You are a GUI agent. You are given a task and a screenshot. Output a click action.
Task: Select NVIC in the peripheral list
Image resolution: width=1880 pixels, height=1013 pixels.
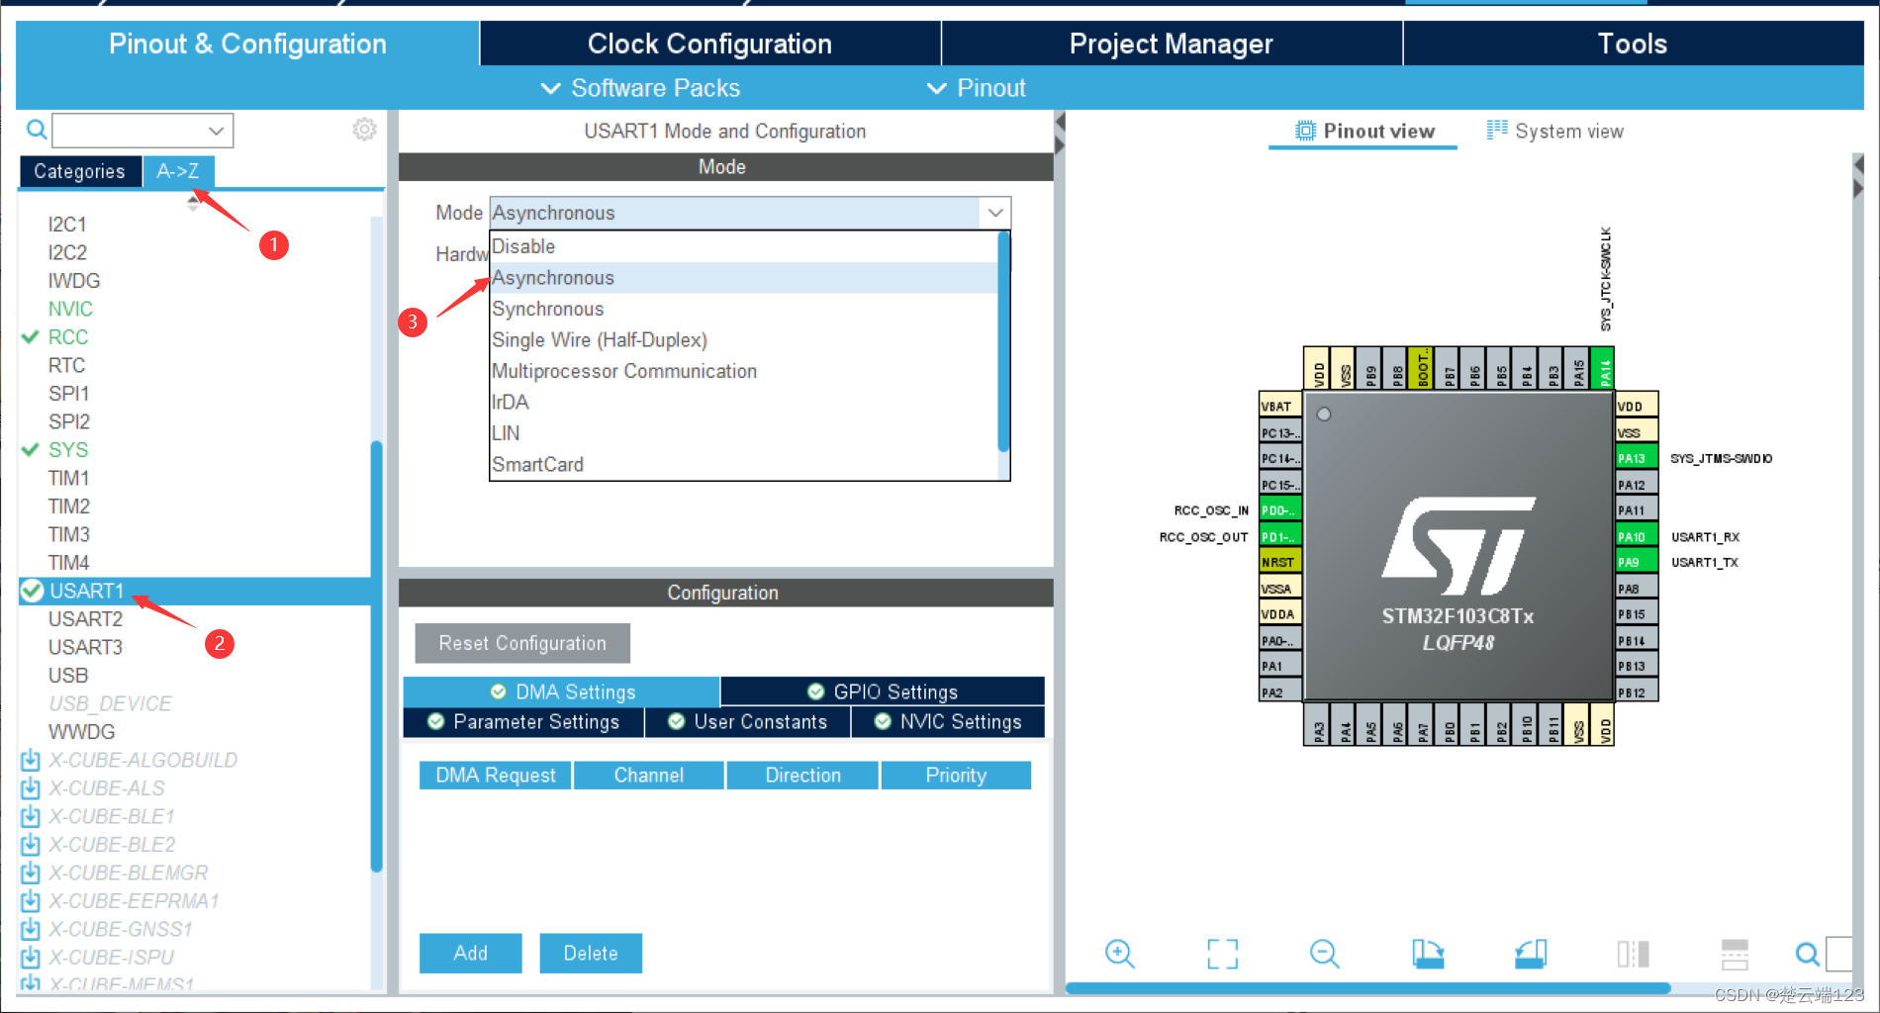tap(70, 309)
